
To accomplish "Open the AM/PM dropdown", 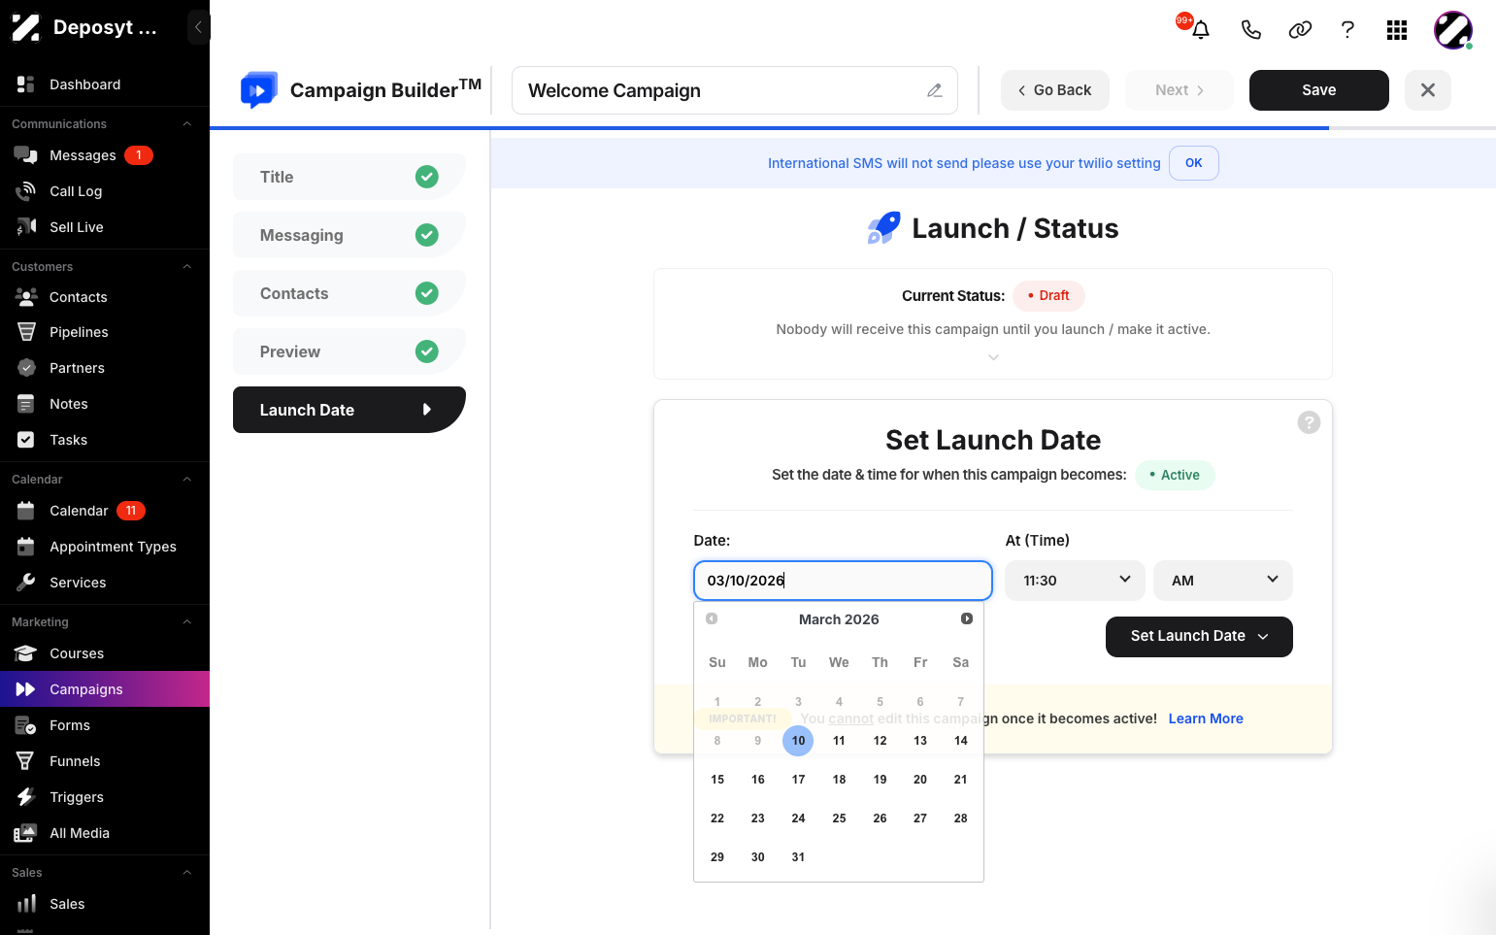I will coord(1223,581).
